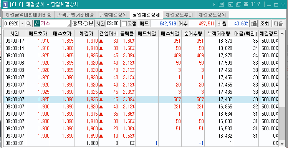Screen dimensions: 288x148
Task: Expand the 카스 stock name combo box
Action: point(69,25)
